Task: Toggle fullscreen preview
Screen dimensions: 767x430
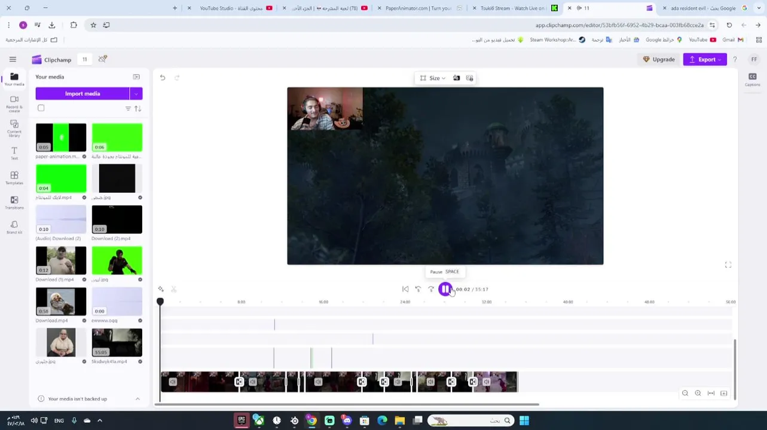Action: click(x=728, y=265)
